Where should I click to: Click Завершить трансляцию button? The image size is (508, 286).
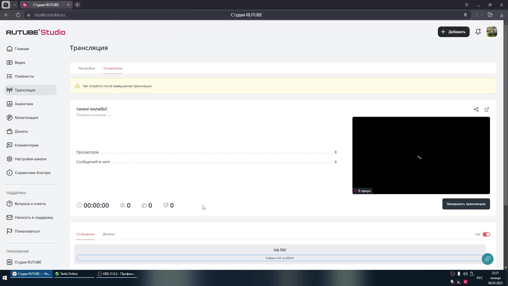466,204
